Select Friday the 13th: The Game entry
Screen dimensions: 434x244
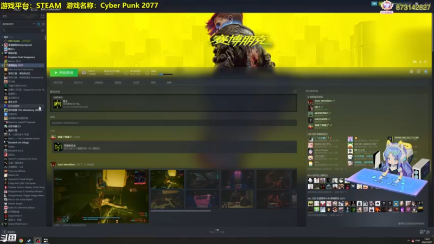pyautogui.click(x=22, y=183)
